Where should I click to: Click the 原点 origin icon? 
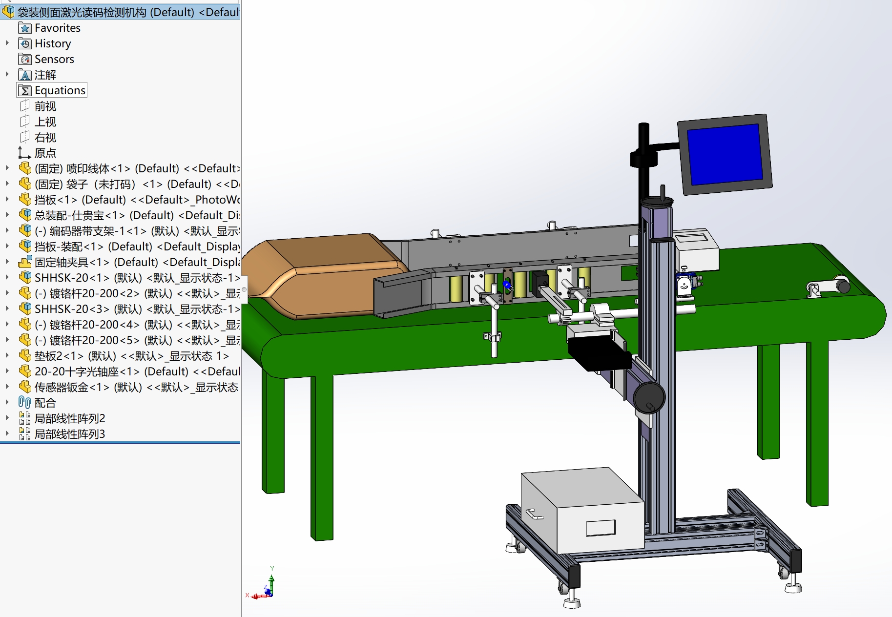point(25,153)
